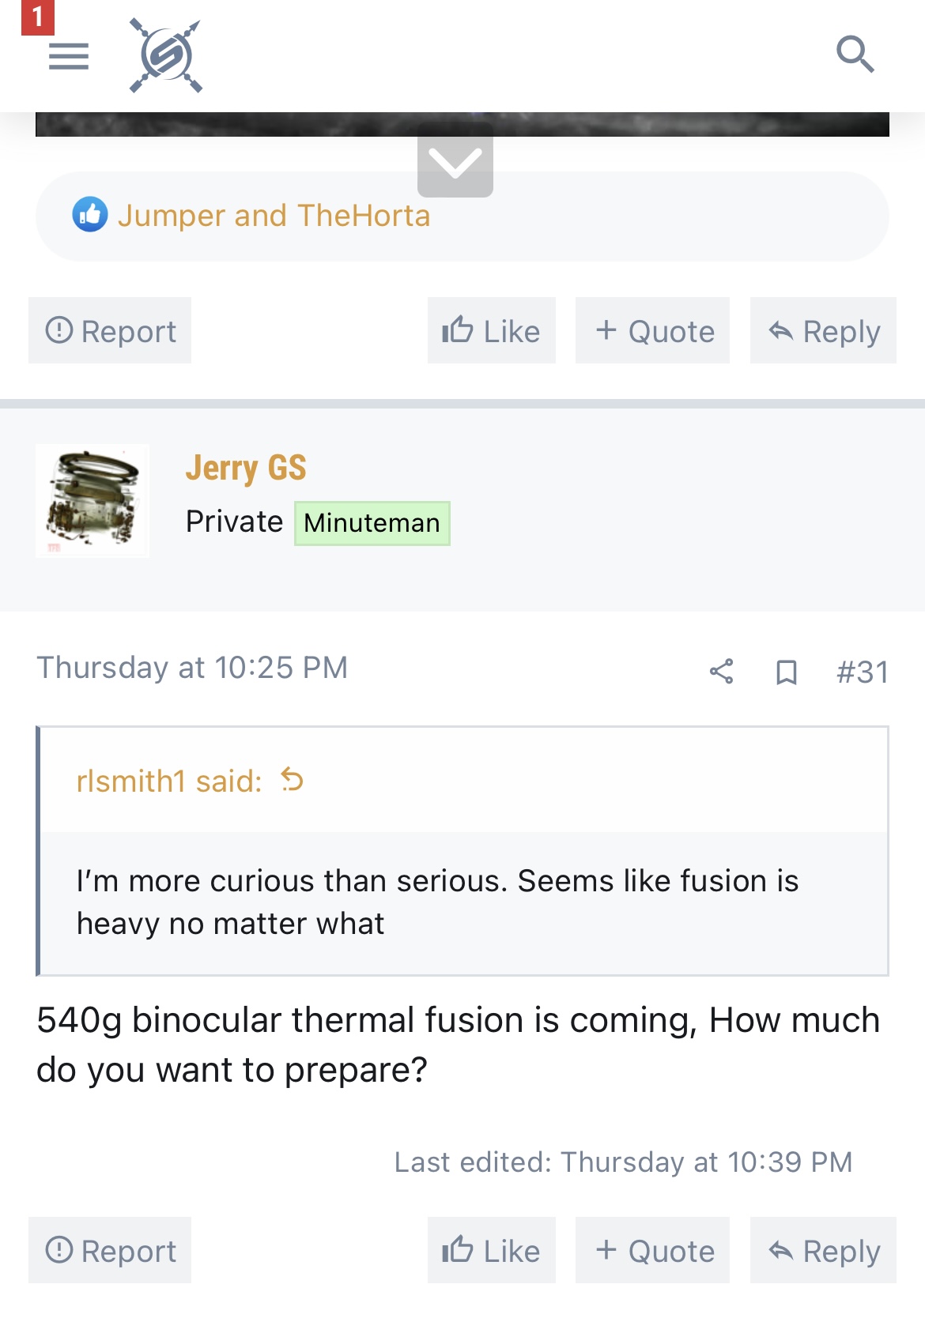Expand the collapsed image with chevron
925x1318 pixels.
[x=455, y=160]
